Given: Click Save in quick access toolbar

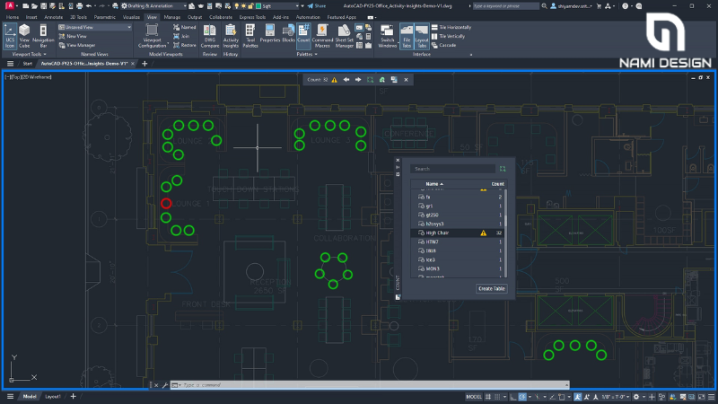Looking at the screenshot, I should [43, 6].
